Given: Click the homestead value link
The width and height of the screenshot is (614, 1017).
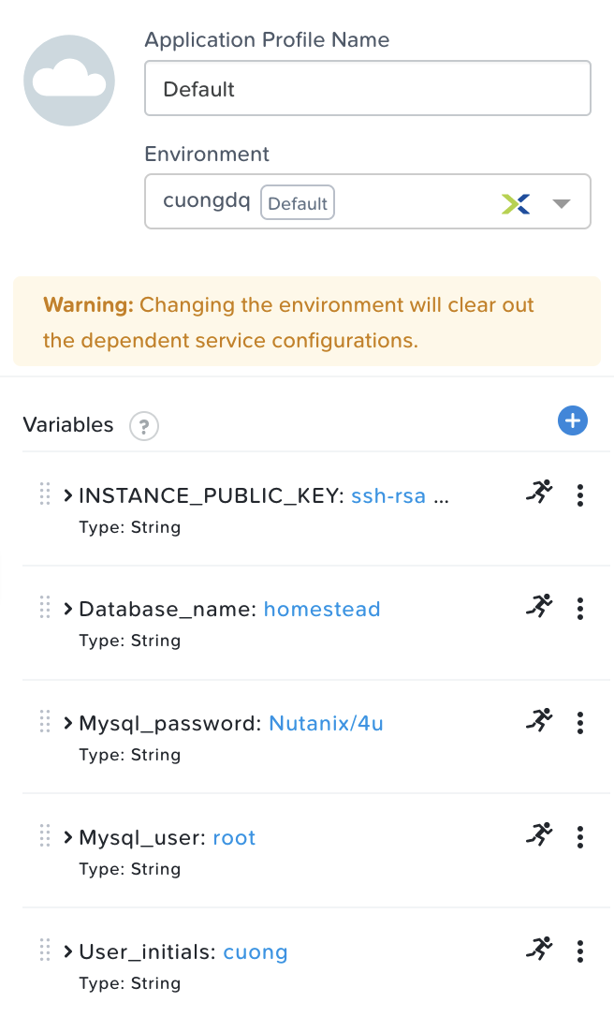Looking at the screenshot, I should point(322,610).
